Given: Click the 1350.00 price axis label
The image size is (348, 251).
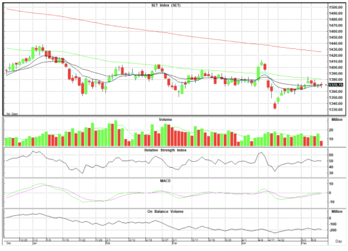Looking at the screenshot, I should click(x=336, y=98).
